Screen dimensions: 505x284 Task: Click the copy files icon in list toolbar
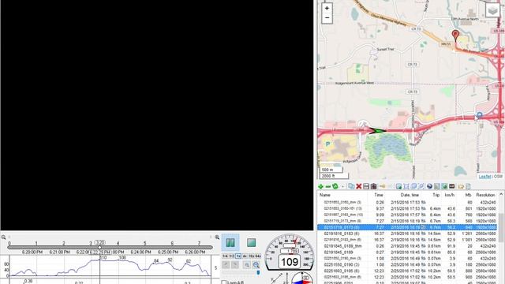click(x=351, y=186)
